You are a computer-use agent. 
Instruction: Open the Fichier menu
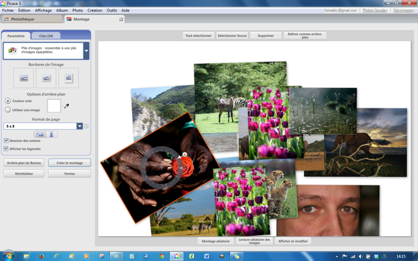pyautogui.click(x=8, y=10)
